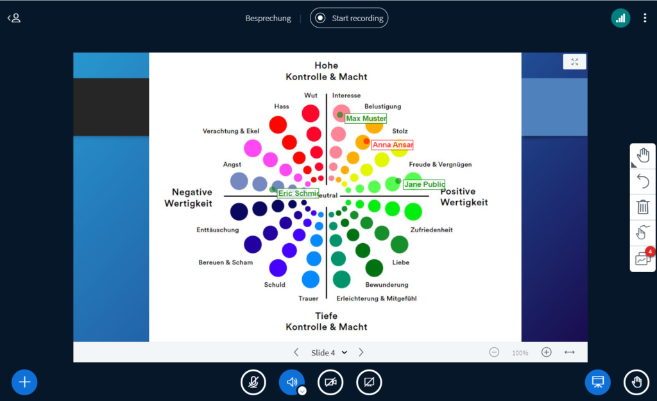Make the presentation fullscreen
The height and width of the screenshot is (401, 657).
click(x=574, y=62)
